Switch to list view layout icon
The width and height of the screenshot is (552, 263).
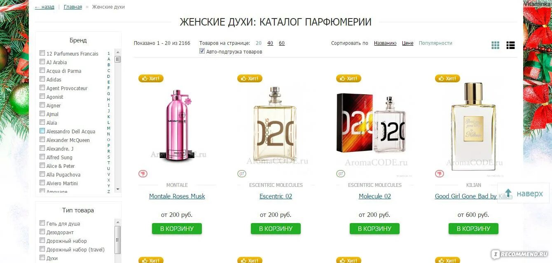click(x=511, y=45)
